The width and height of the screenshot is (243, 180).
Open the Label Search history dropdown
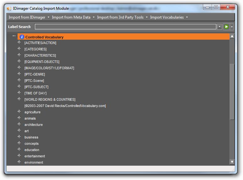coord(219,27)
